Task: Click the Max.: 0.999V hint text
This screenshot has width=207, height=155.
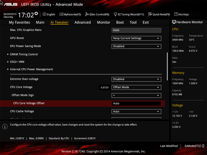Action: tap(37, 138)
